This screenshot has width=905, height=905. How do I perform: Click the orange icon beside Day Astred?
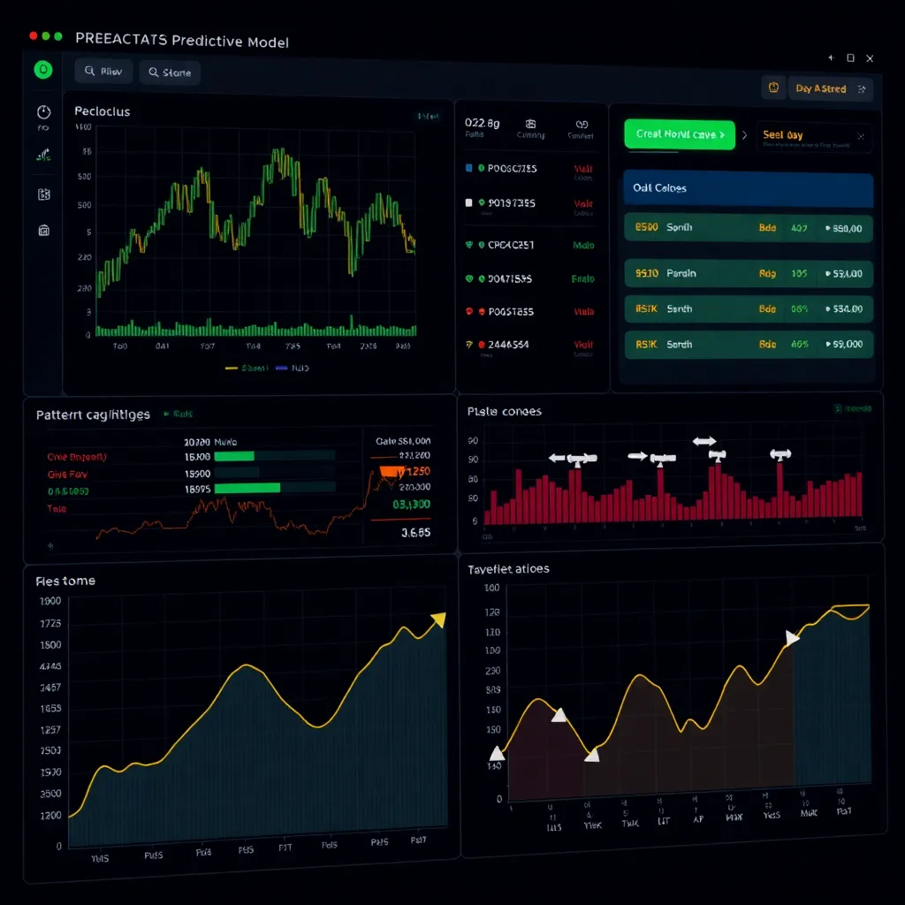pos(773,87)
